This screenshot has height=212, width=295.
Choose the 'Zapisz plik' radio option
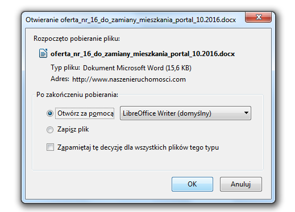(x=50, y=130)
